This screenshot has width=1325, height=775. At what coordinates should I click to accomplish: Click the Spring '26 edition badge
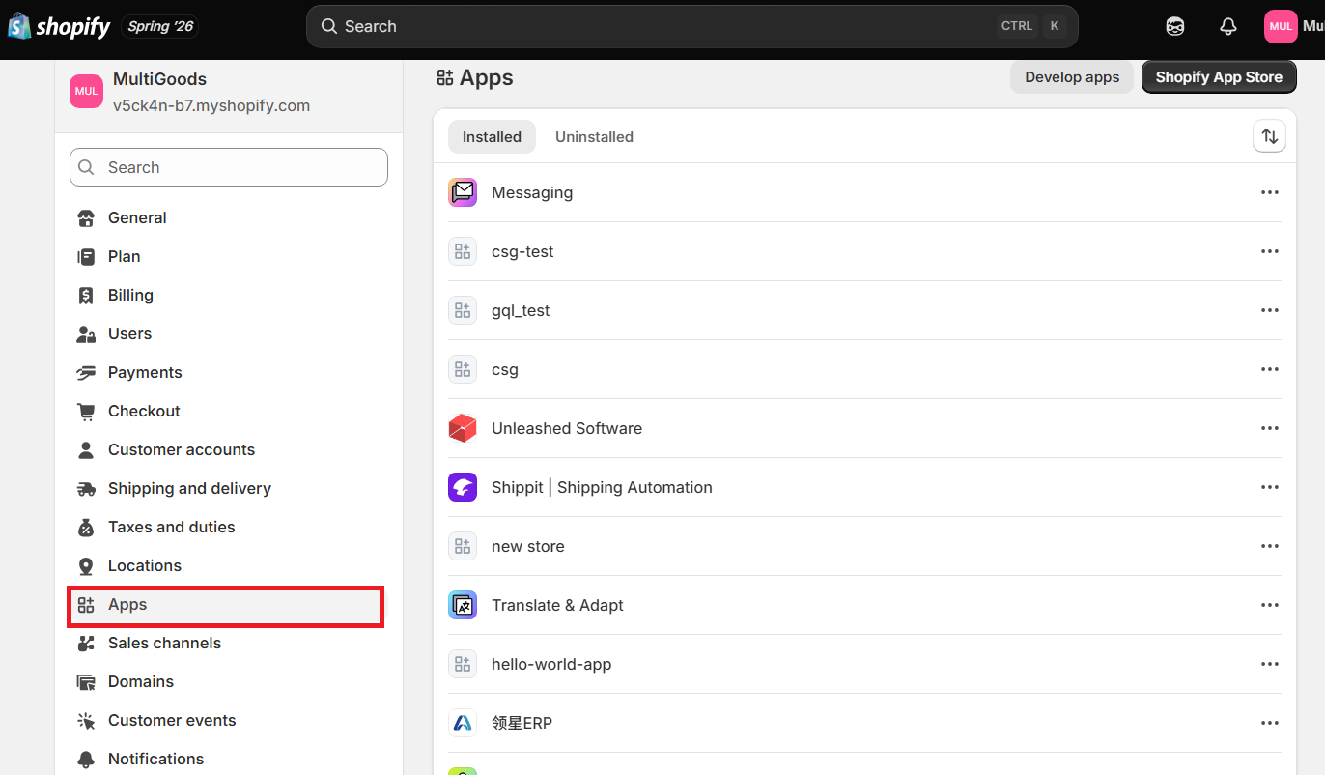pyautogui.click(x=160, y=26)
